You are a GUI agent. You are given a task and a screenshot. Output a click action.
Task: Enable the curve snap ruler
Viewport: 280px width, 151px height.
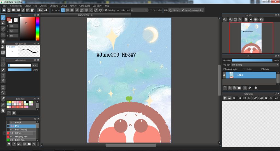pos(91,10)
